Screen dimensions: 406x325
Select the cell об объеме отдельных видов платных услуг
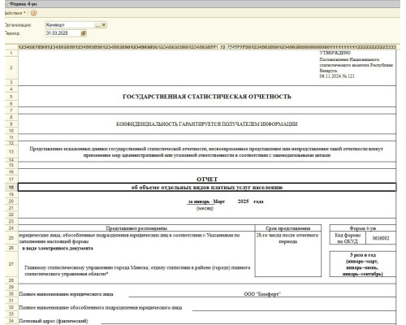[x=207, y=187]
